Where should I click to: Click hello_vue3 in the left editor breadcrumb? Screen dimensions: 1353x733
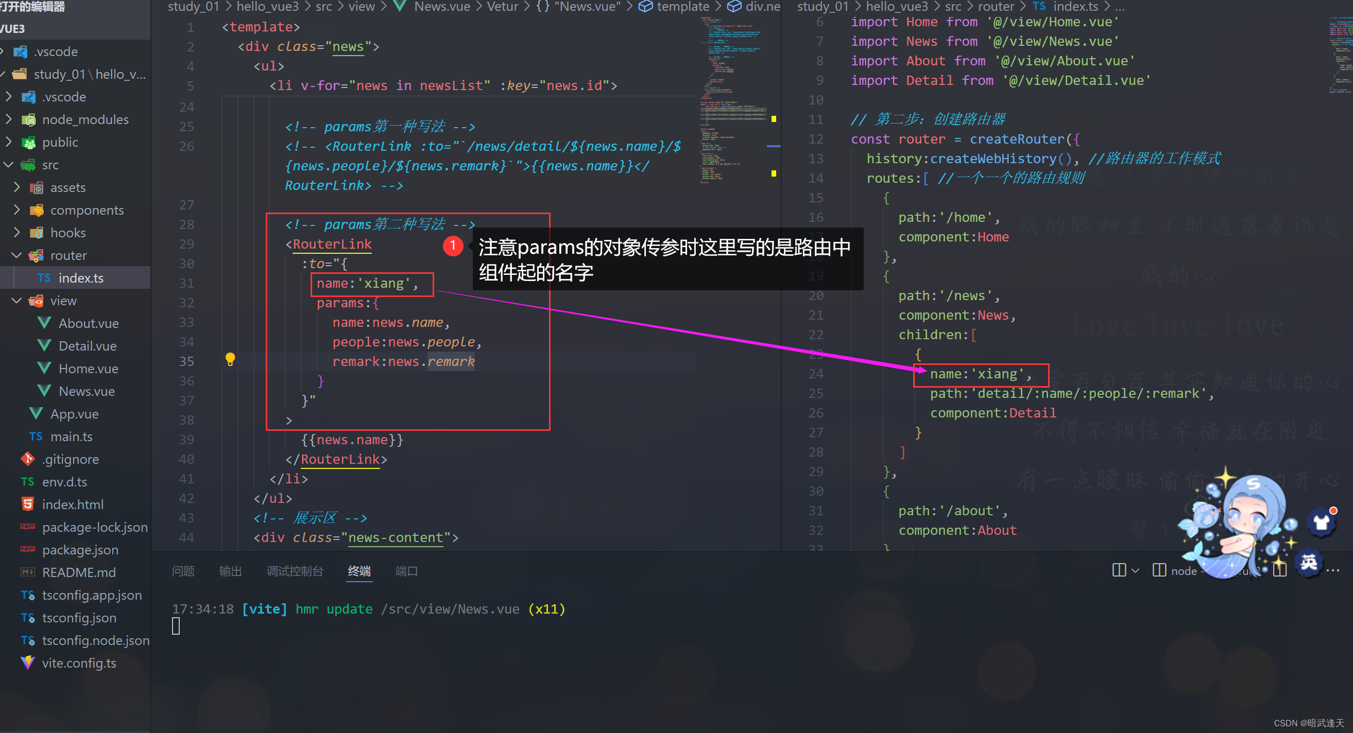[267, 6]
